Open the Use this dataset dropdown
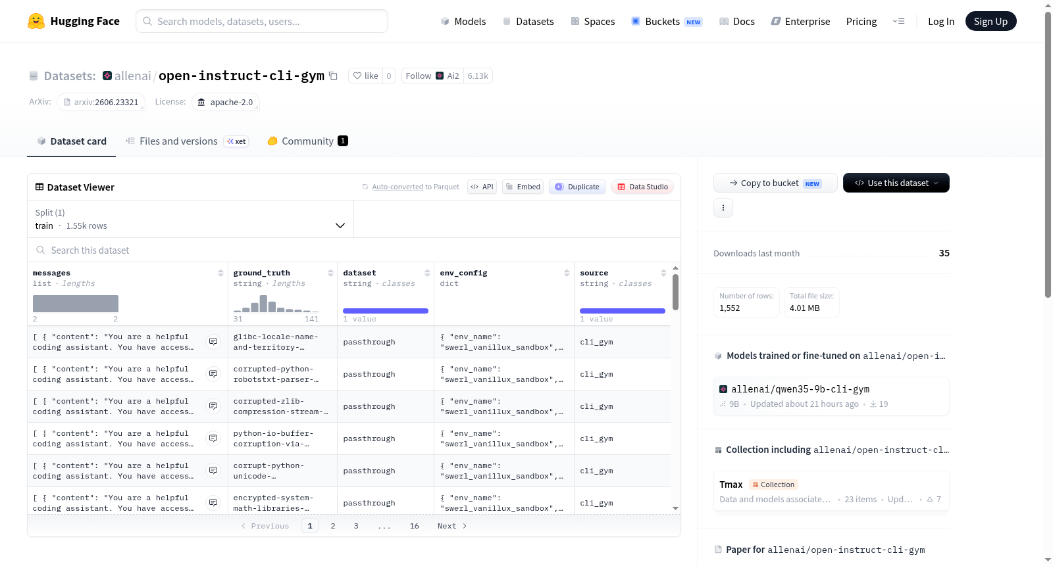The height and width of the screenshot is (566, 1053). 896,183
